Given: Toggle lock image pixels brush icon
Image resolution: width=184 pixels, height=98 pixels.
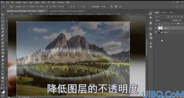Looking at the screenshot, I should [x=163, y=24].
